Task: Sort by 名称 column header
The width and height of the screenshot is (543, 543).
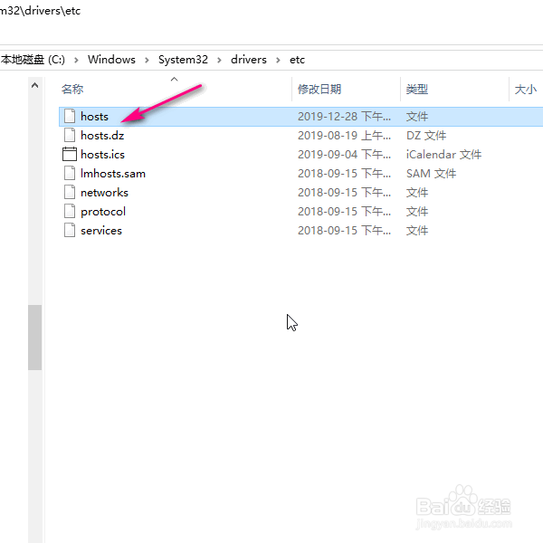Action: click(72, 90)
